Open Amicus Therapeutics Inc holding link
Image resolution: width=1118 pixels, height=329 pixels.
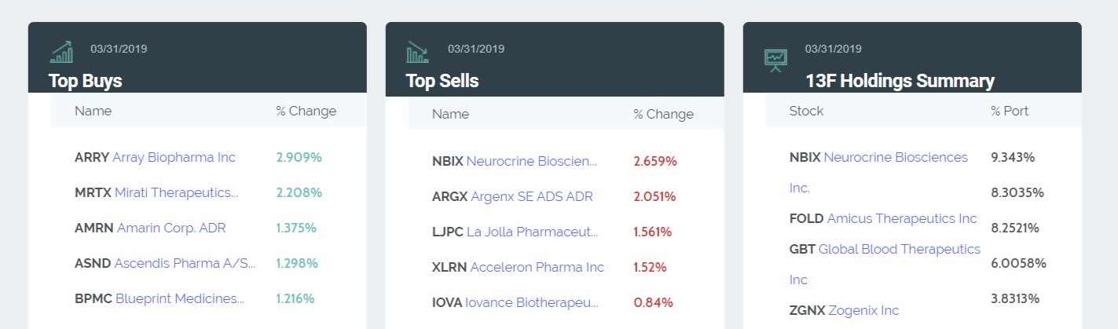click(x=900, y=218)
